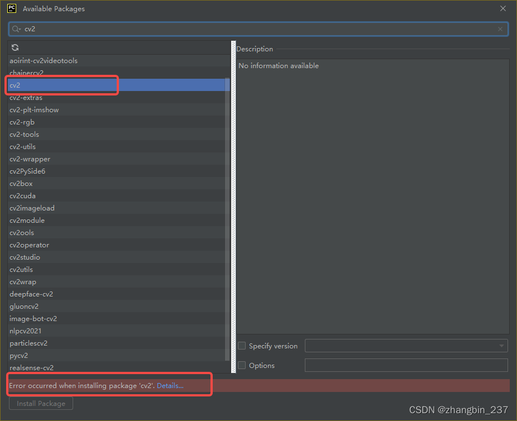Close the Available Packages dialog
Image resolution: width=517 pixels, height=421 pixels.
coord(502,8)
